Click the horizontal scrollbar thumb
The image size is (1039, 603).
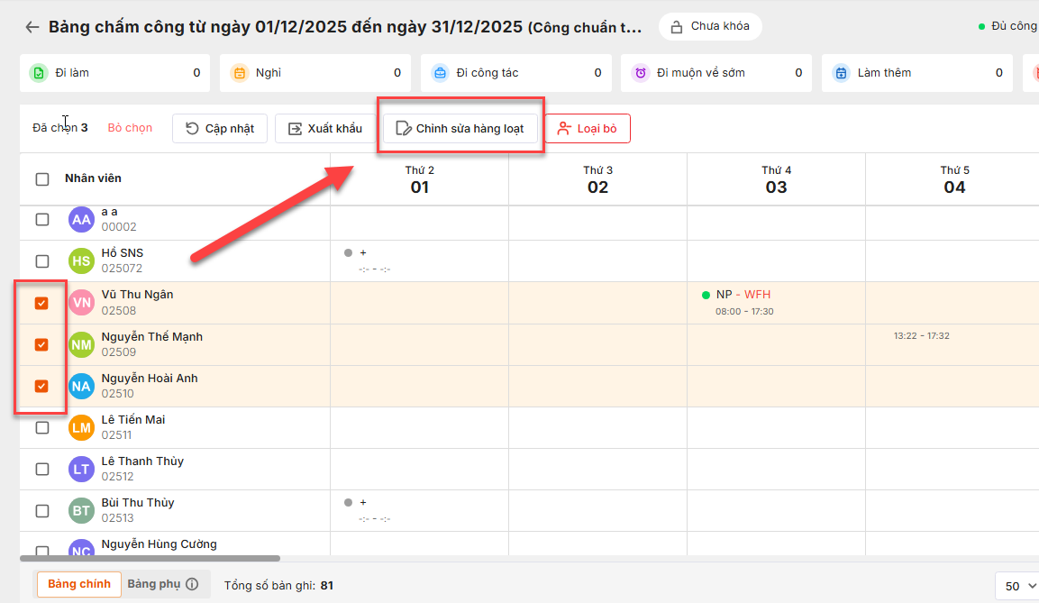(x=150, y=559)
